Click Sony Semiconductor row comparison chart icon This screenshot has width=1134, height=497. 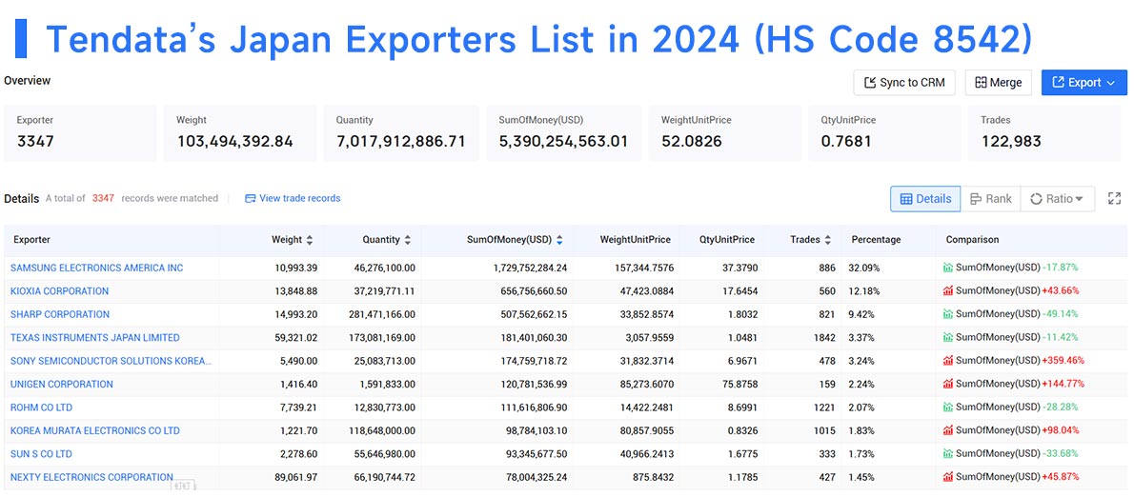coord(948,360)
